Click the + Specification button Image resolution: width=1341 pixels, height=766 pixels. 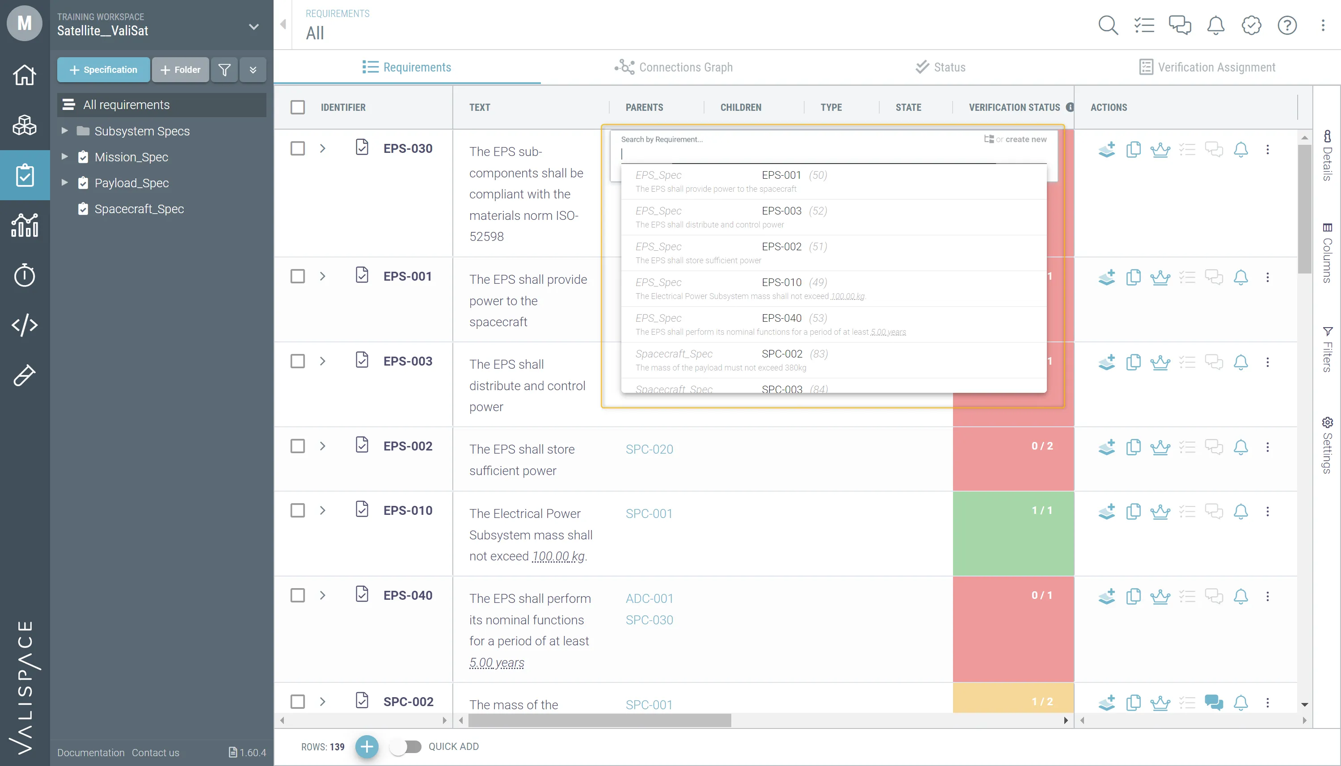(103, 70)
